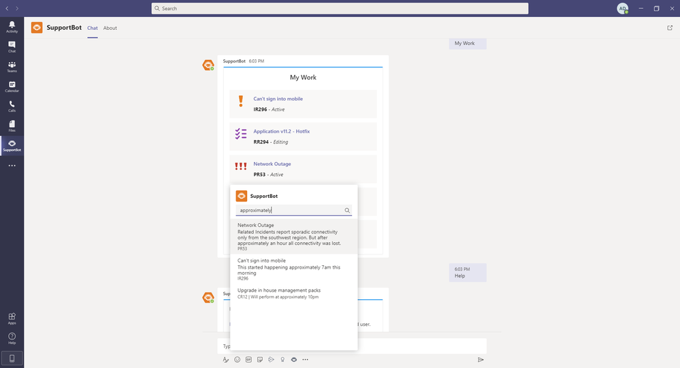Image resolution: width=680 pixels, height=368 pixels.
Task: Open more messaging extensions ellipsis
Action: pos(306,359)
